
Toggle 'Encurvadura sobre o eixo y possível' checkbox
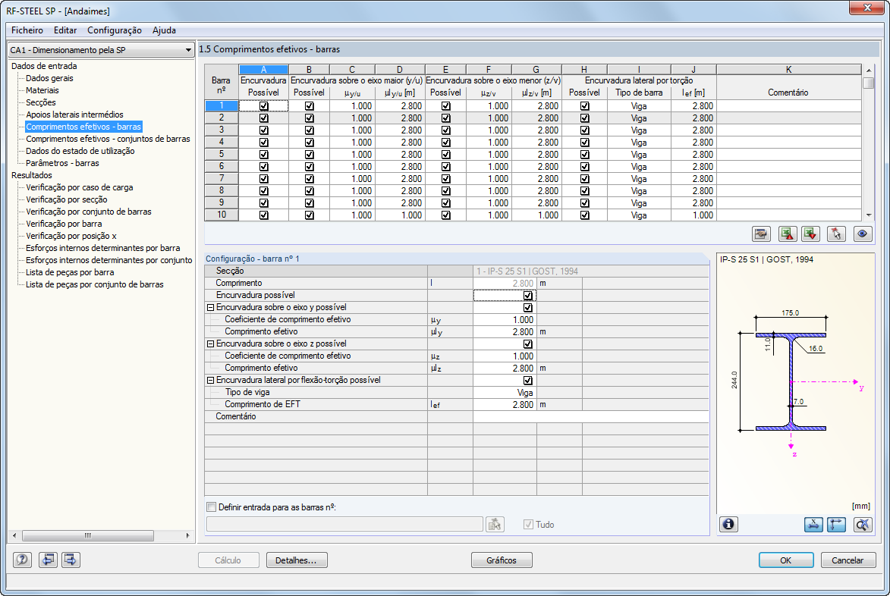tap(528, 307)
